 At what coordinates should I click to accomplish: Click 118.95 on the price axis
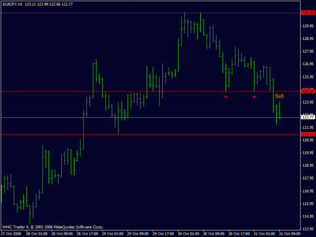[x=308, y=166]
